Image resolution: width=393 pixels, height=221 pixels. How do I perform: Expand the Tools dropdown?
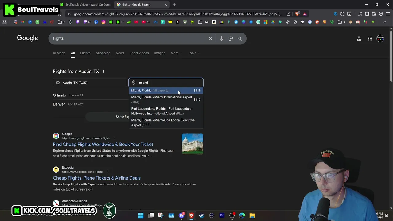[x=194, y=53]
